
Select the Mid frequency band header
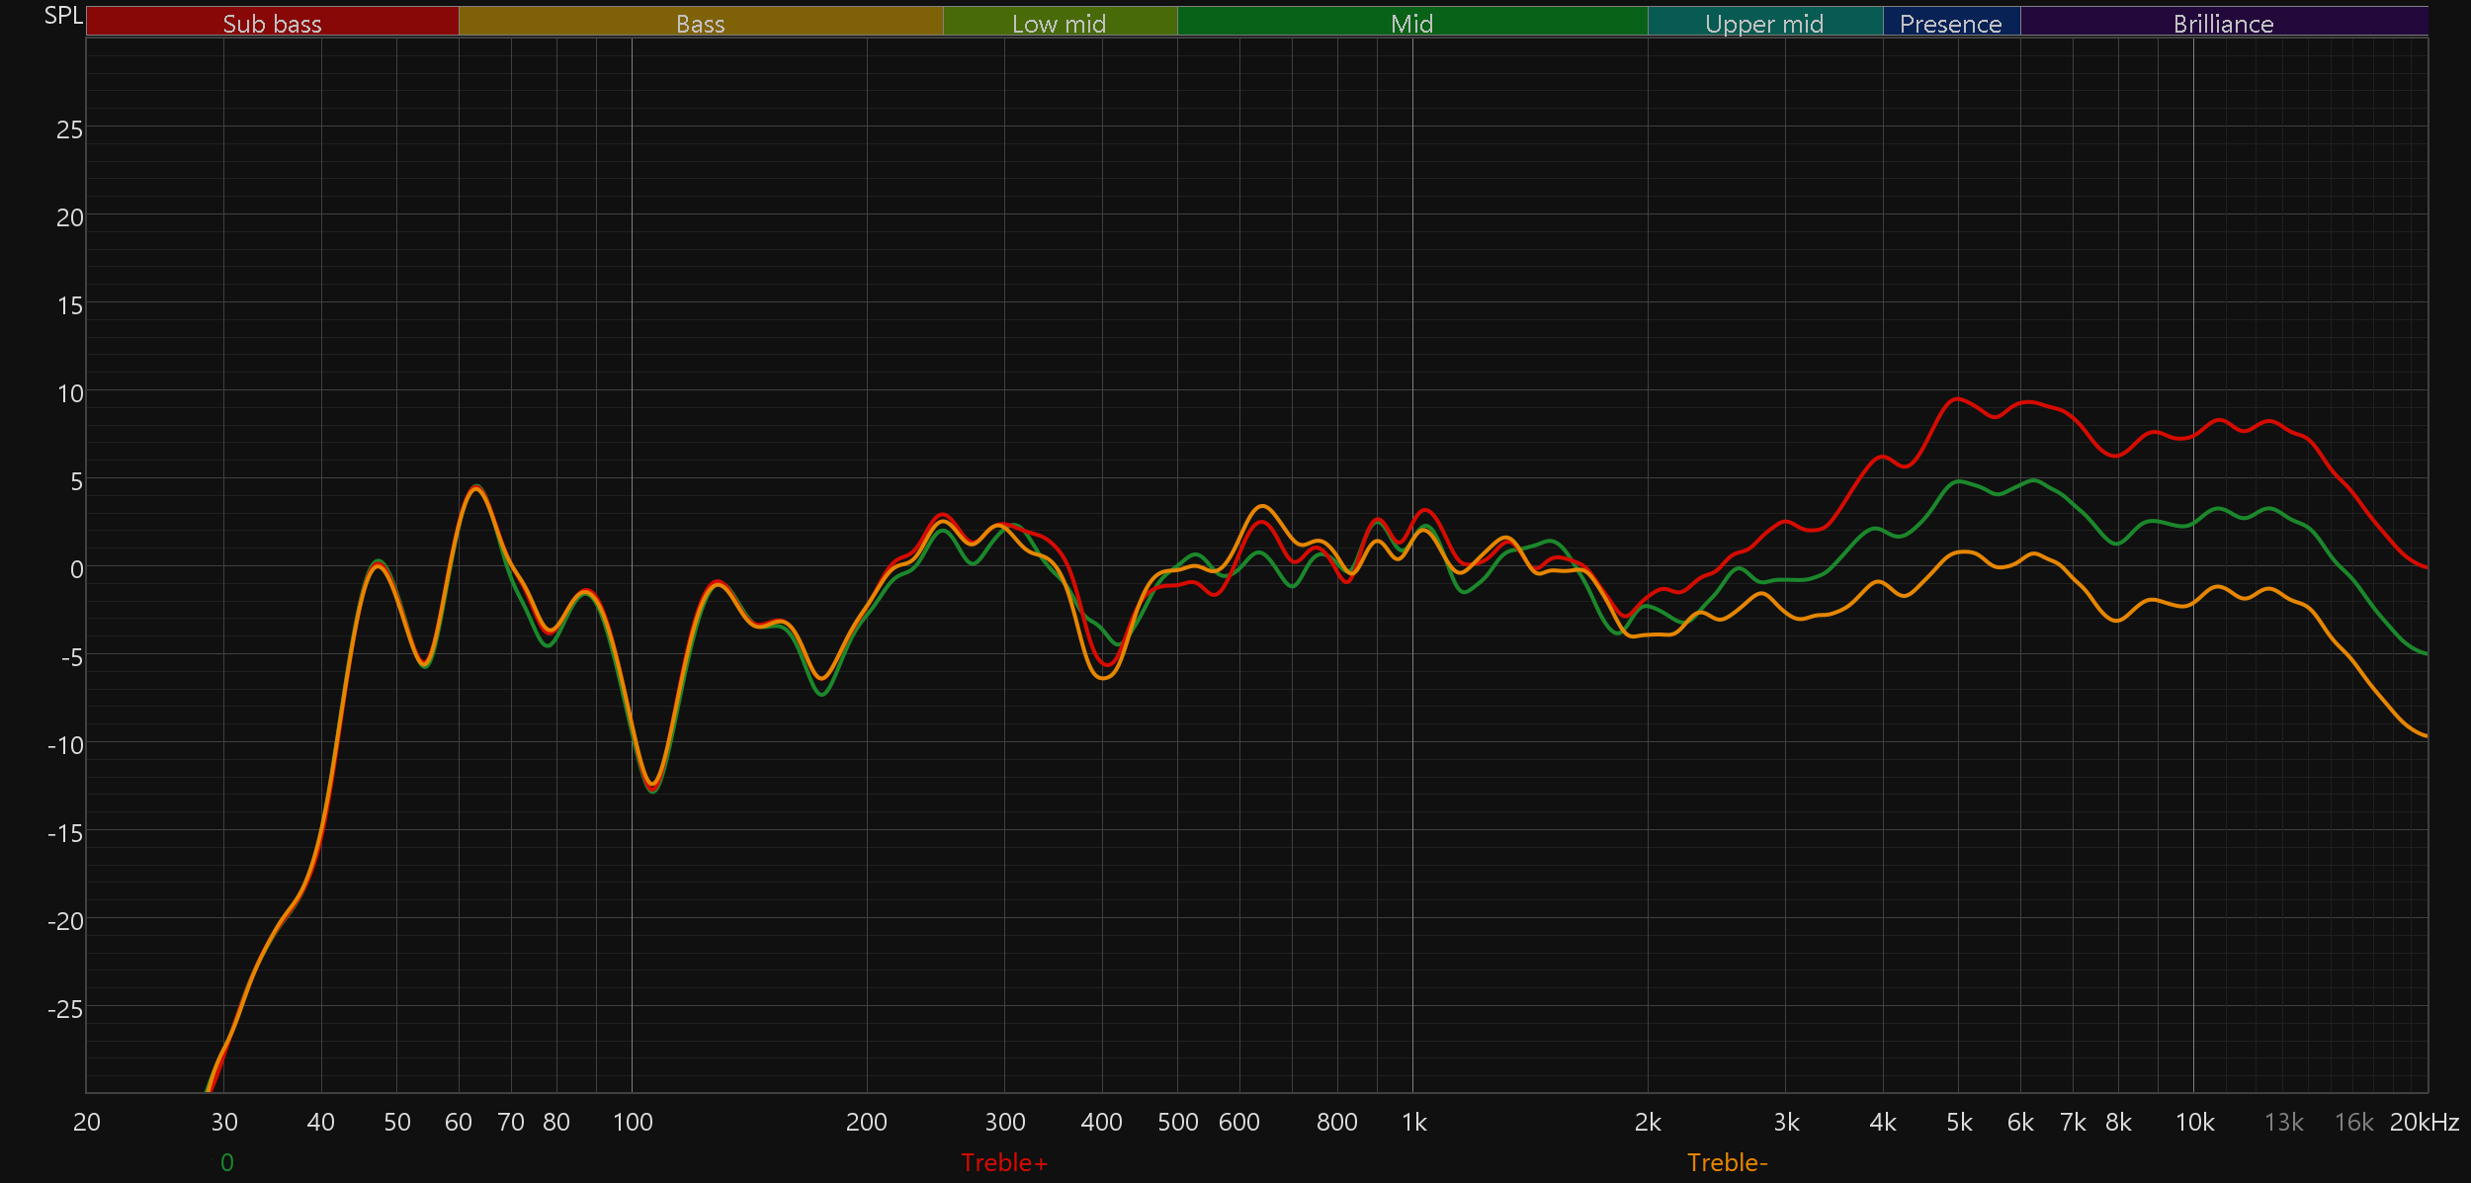point(1412,22)
